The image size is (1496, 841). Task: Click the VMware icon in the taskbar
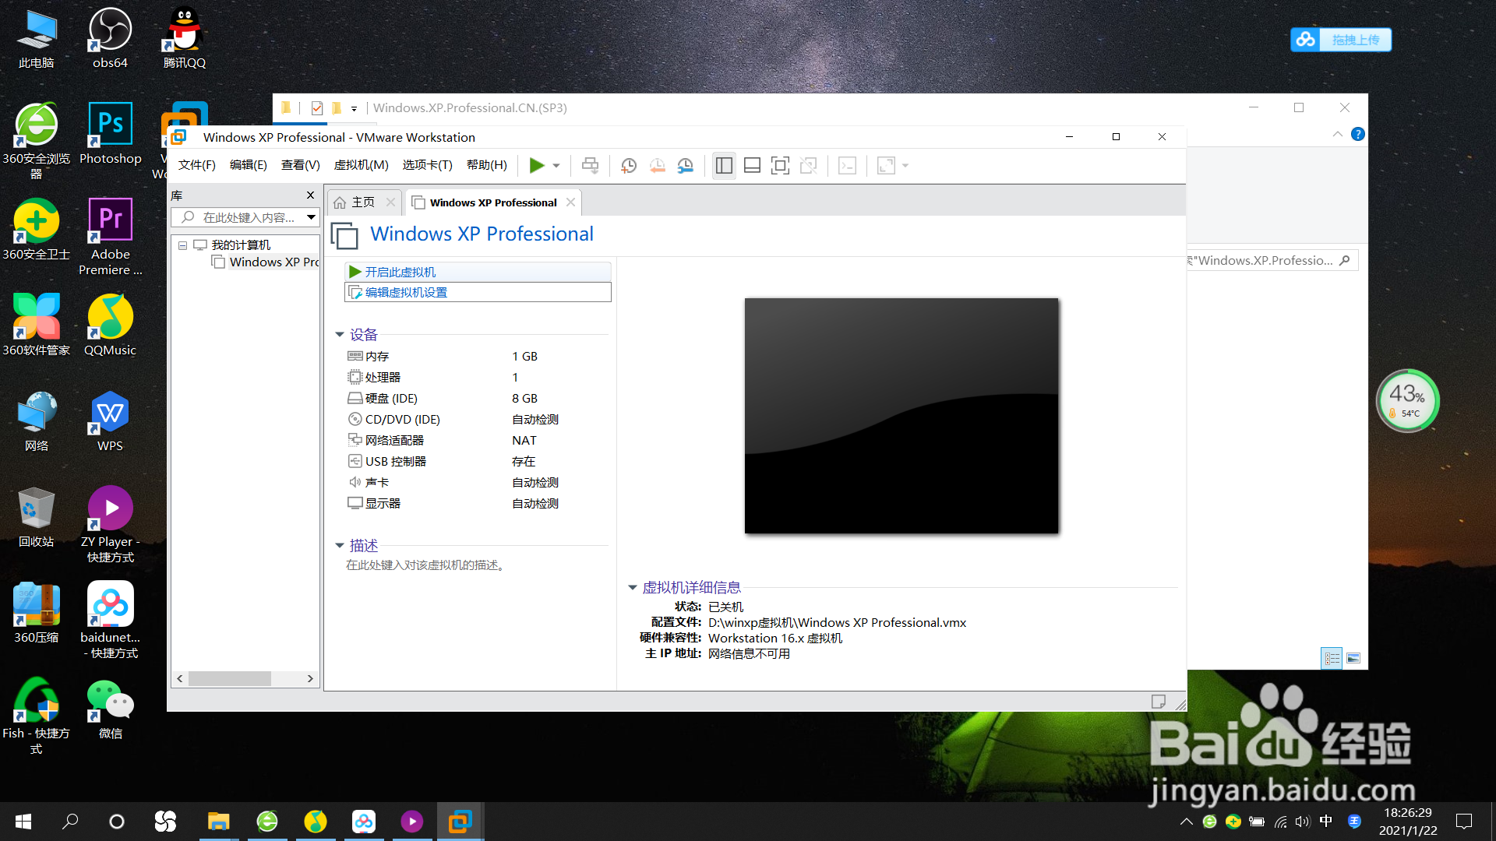[460, 822]
